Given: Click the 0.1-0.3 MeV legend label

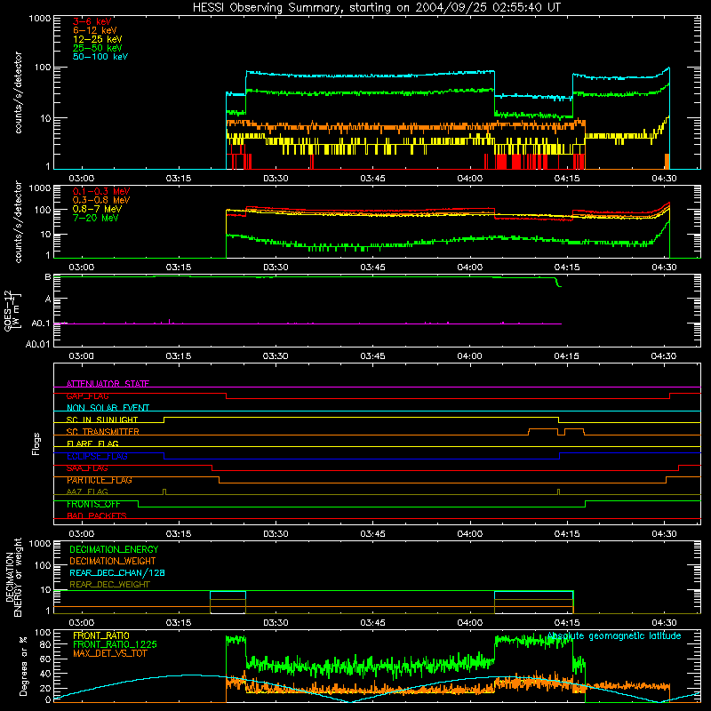Looking at the screenshot, I should 101,191.
